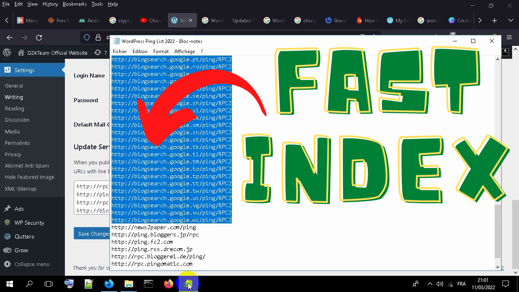Open WP Security via the shield icon
The height and width of the screenshot is (292, 519).
coord(8,222)
